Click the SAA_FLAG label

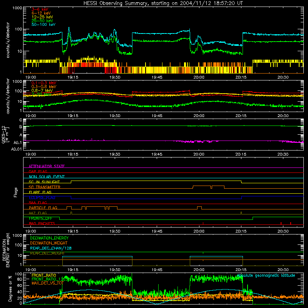(x=38, y=203)
